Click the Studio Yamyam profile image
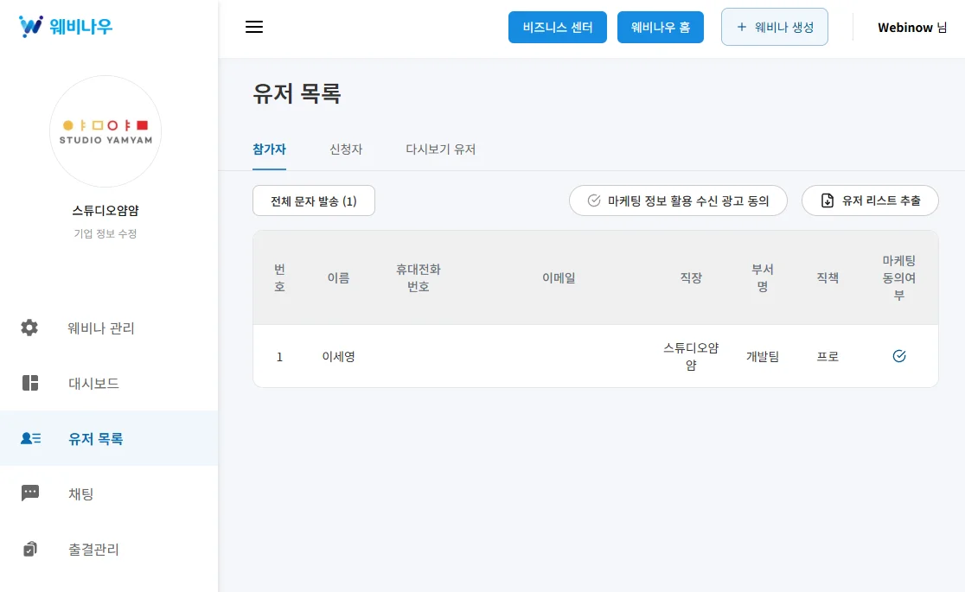This screenshot has width=965, height=592. [105, 131]
